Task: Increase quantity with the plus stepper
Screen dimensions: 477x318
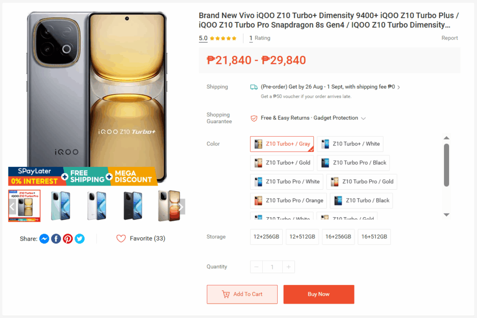Action: click(288, 266)
